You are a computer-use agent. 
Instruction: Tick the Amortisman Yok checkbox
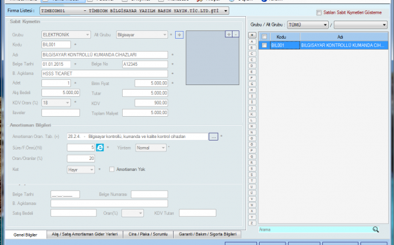point(112,170)
